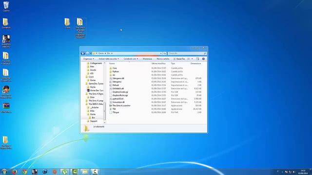Sort by the Ultima modifica column header
Screen dimensions: 312x175
tap(158, 64)
